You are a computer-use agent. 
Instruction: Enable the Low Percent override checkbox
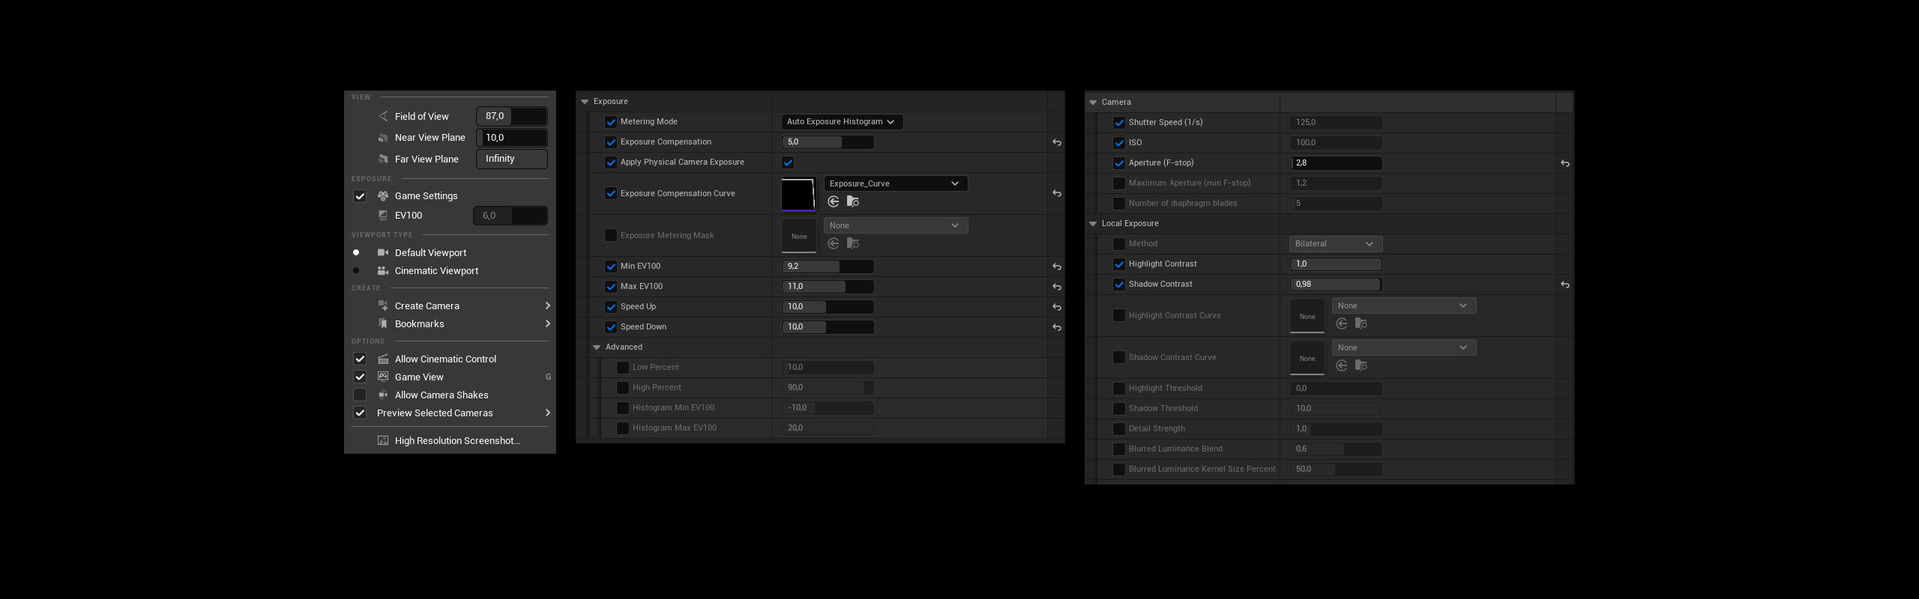click(622, 367)
